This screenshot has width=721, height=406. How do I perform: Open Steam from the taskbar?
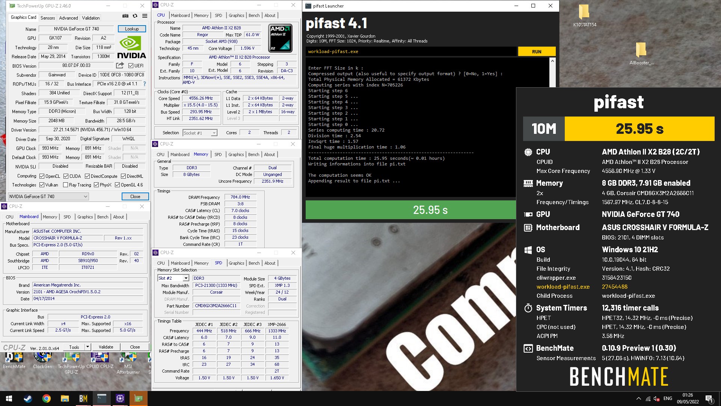pyautogui.click(x=28, y=398)
